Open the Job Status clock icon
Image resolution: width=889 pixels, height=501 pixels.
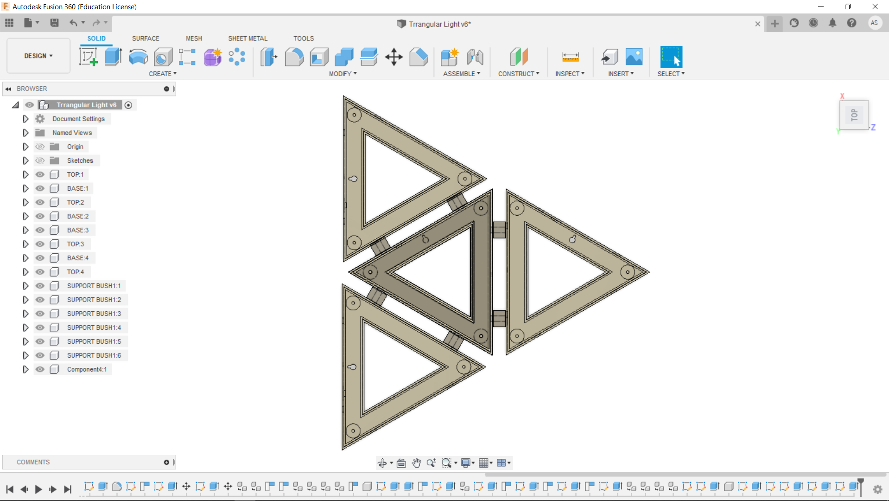813,23
